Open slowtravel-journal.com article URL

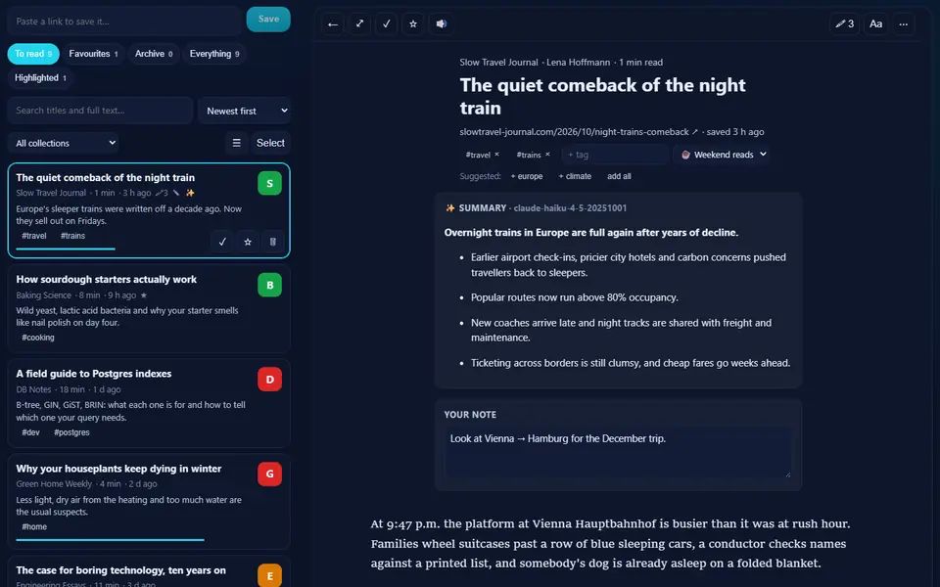click(574, 132)
